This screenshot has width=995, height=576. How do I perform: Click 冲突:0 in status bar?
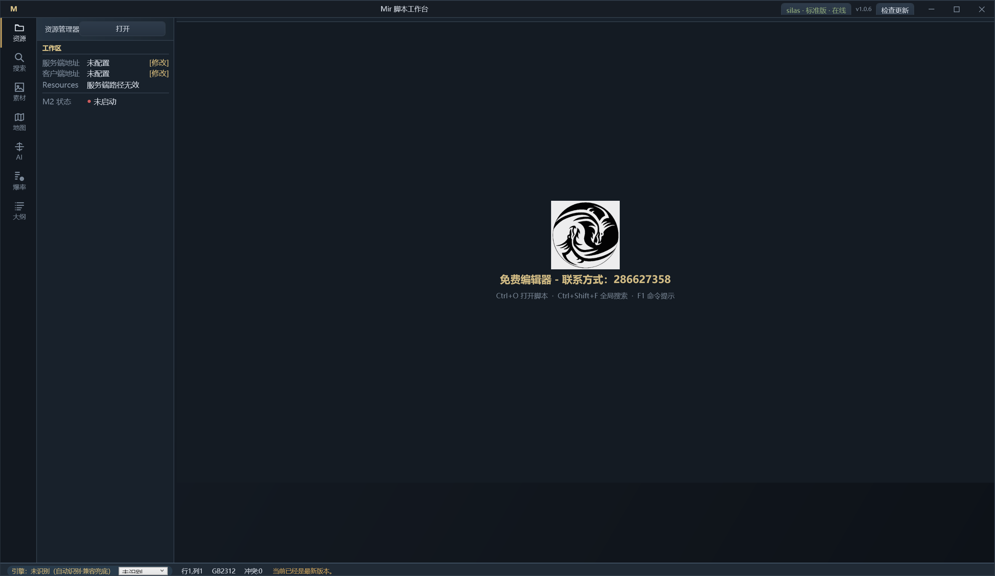[253, 571]
